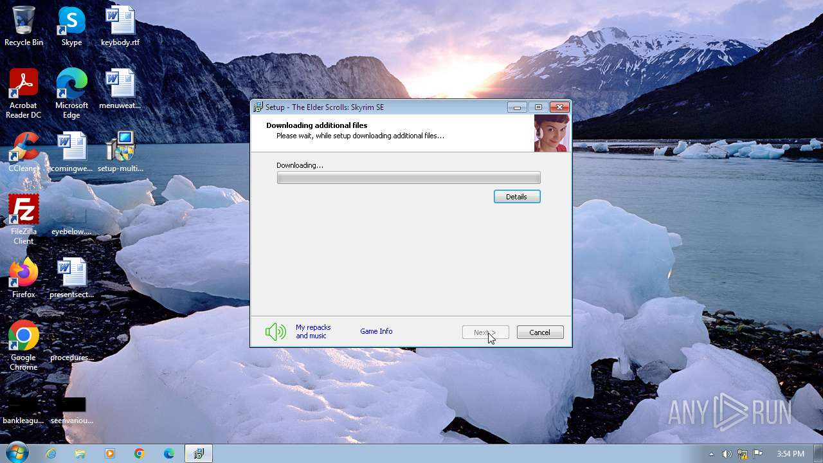Click the Show desktop strip

[x=818, y=453]
